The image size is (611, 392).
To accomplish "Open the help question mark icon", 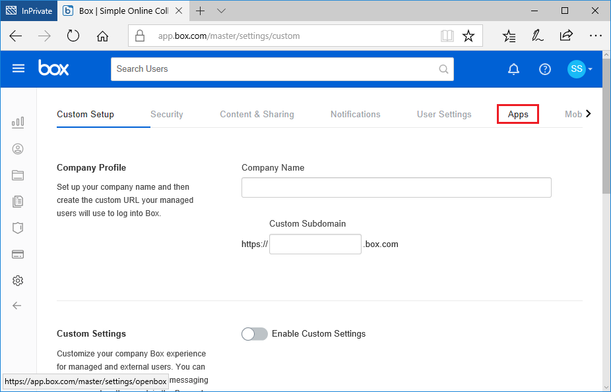I will tap(545, 69).
